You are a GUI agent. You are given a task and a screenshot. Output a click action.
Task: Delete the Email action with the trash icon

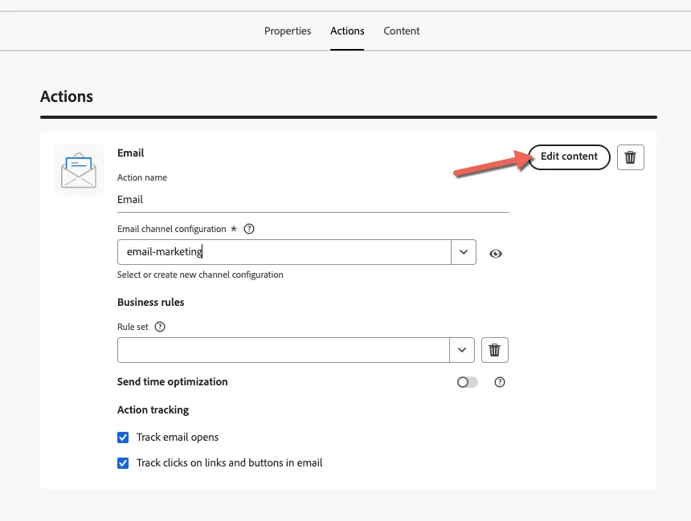(x=630, y=157)
